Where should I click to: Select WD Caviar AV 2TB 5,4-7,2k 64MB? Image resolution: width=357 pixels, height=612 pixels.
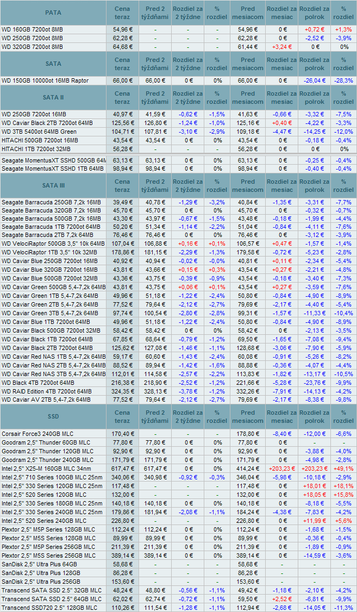pos(46,399)
